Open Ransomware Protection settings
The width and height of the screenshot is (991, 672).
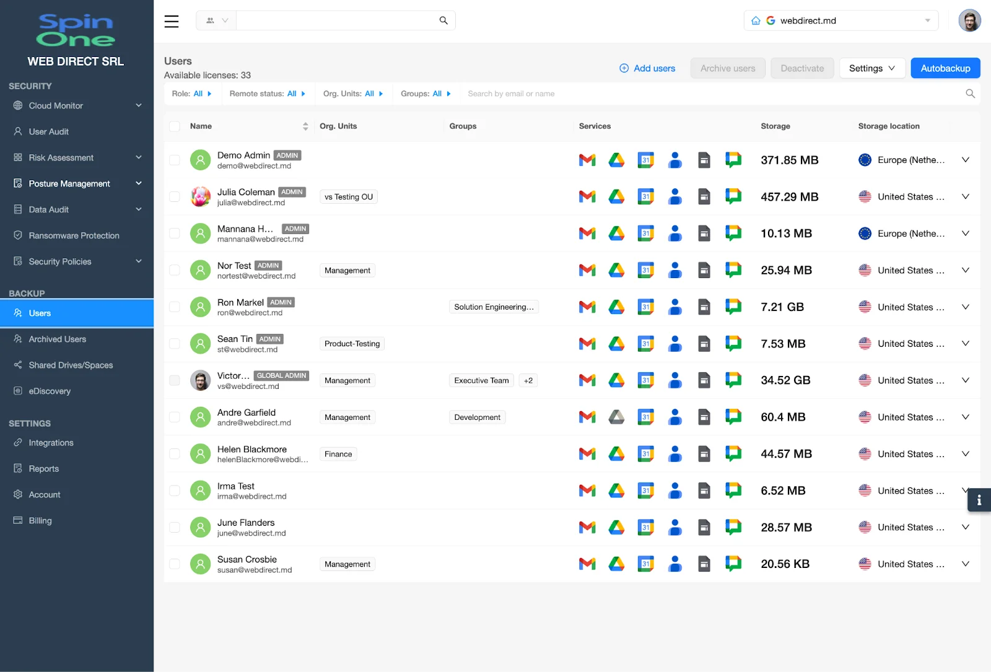click(74, 235)
